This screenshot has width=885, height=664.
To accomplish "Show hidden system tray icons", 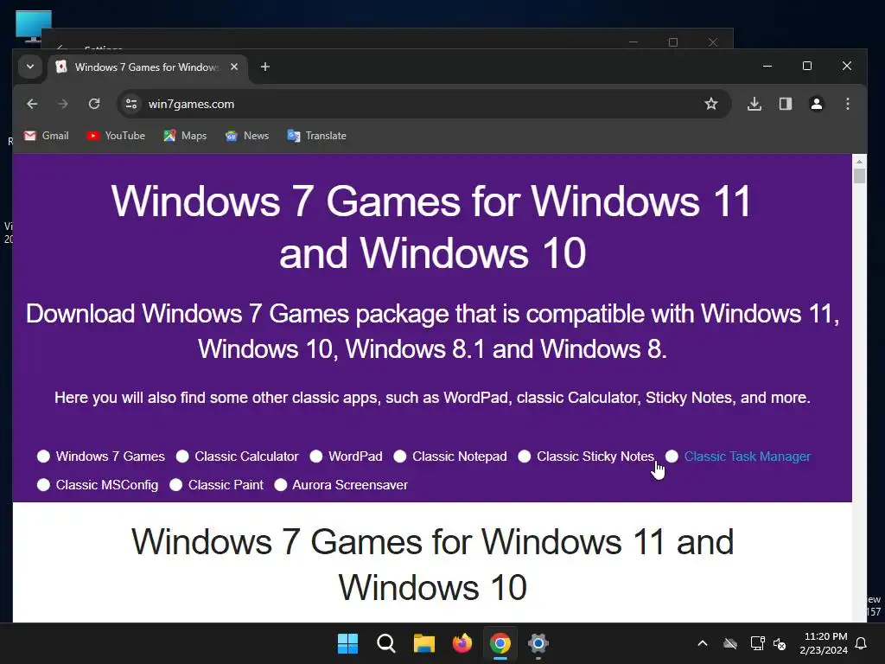I will 703,643.
